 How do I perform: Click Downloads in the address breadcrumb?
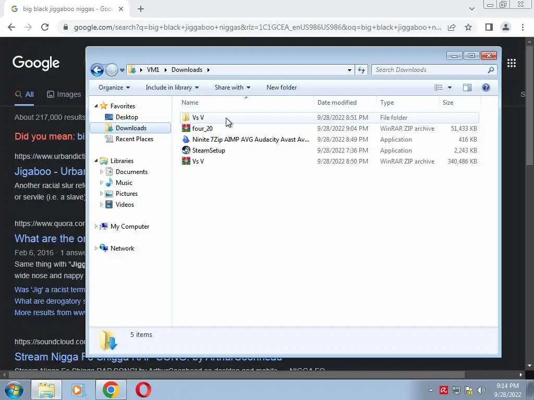187,70
